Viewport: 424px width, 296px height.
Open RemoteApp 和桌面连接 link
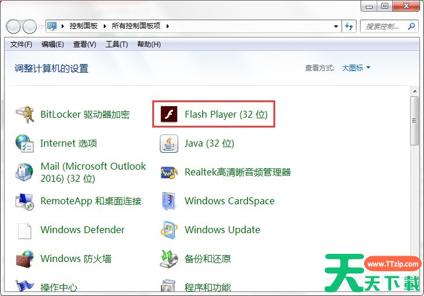pyautogui.click(x=91, y=201)
